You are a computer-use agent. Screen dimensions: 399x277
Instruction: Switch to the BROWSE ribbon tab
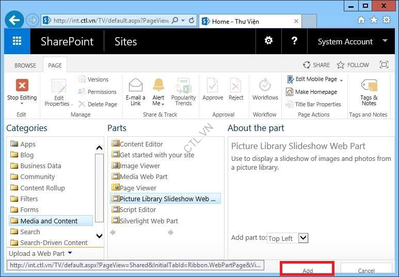25,66
